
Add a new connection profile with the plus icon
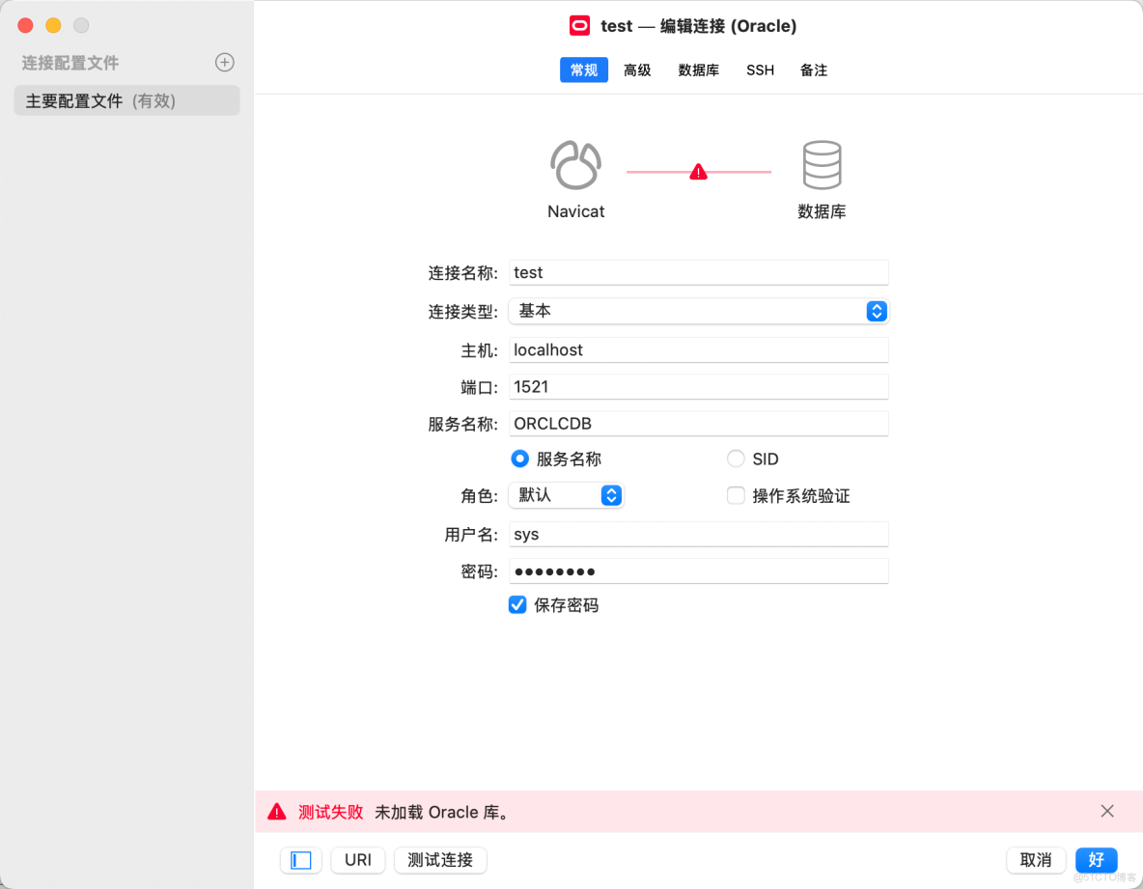[224, 62]
